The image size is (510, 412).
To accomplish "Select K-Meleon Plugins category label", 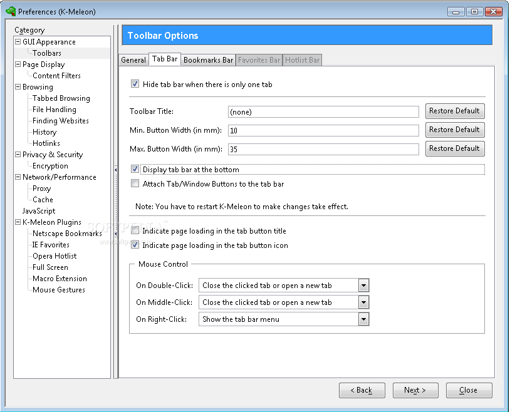I will pyautogui.click(x=52, y=222).
